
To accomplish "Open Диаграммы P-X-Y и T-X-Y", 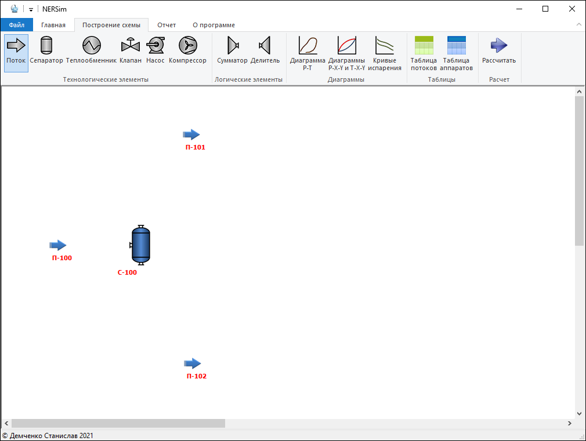I will [x=347, y=53].
